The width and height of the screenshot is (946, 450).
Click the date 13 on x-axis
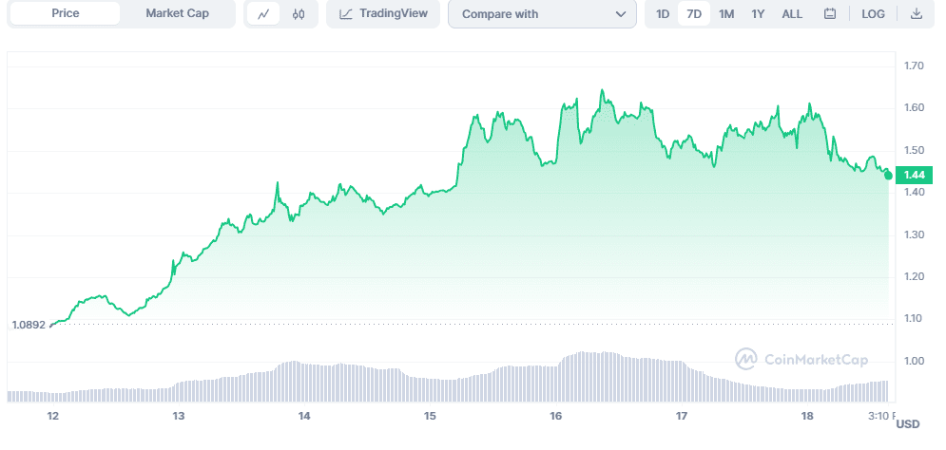tap(179, 416)
